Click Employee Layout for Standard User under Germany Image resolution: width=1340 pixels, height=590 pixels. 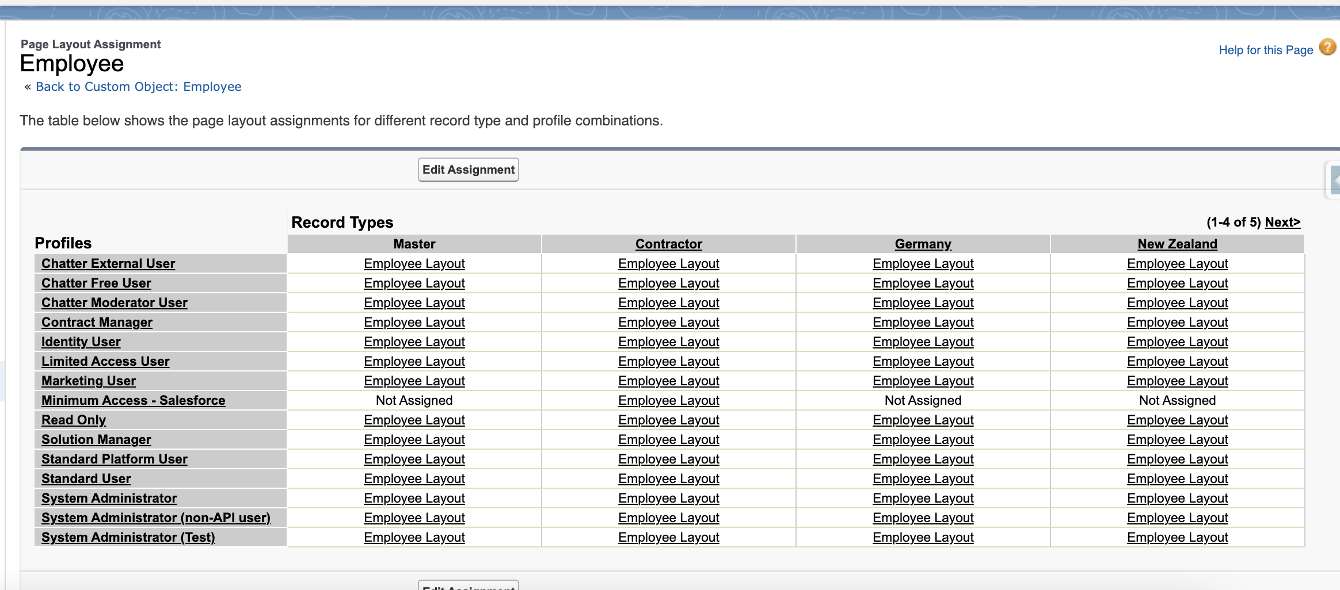coord(923,478)
